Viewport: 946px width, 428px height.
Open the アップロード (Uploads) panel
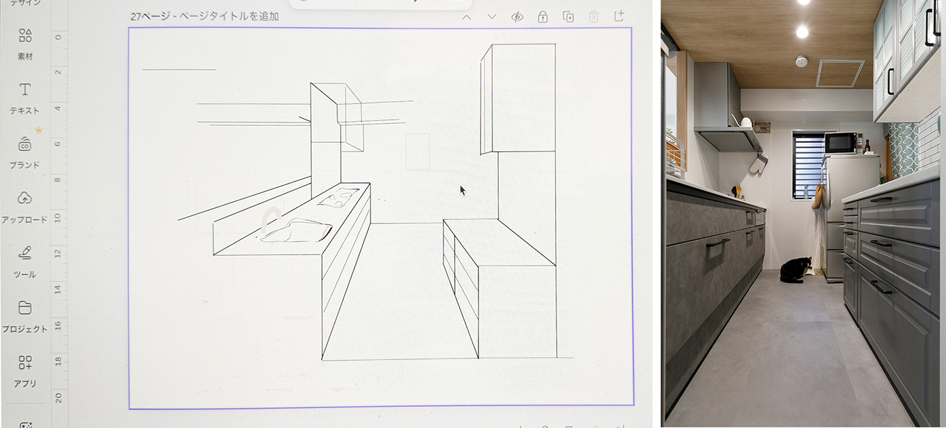tap(25, 205)
